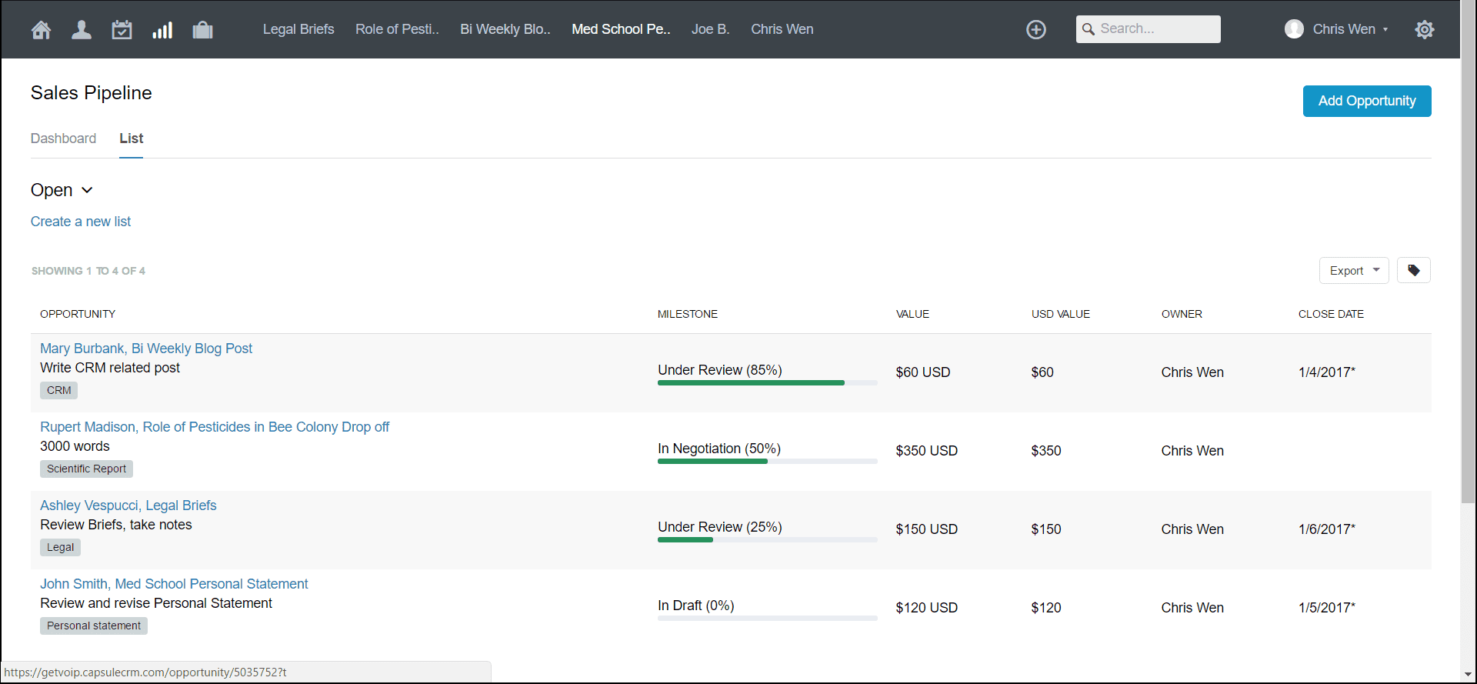Click the Legal tag

click(60, 547)
